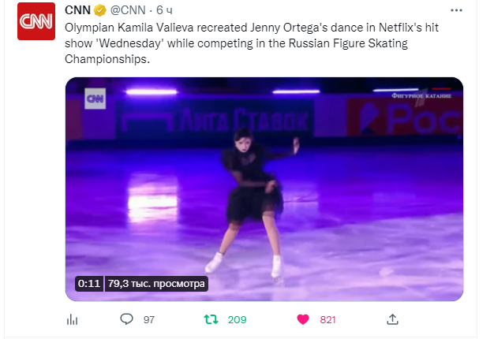494x339 pixels.
Task: Click the gold verified badge next to CNN
Action: click(x=101, y=12)
